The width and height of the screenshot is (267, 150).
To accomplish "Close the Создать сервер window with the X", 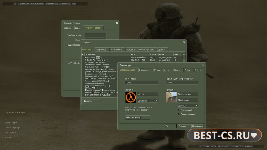I will [117, 23].
